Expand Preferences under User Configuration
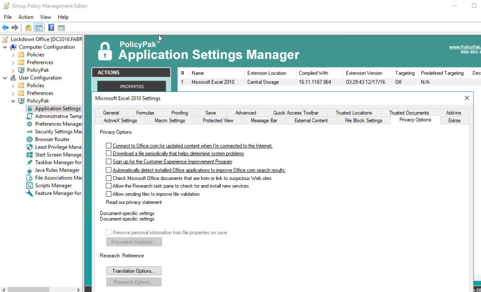This screenshot has width=481, height=292. (13, 93)
